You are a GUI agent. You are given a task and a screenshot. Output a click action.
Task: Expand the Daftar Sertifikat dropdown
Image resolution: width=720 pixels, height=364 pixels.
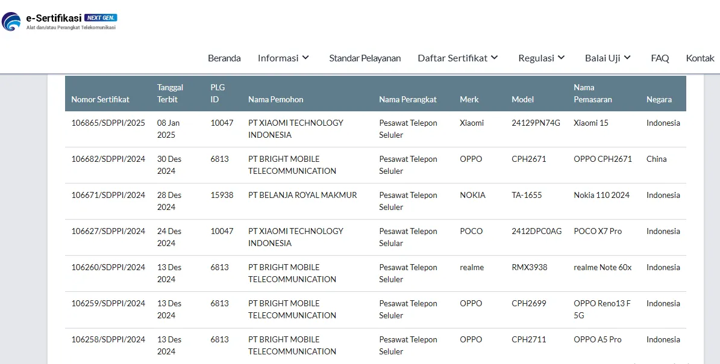coord(458,58)
